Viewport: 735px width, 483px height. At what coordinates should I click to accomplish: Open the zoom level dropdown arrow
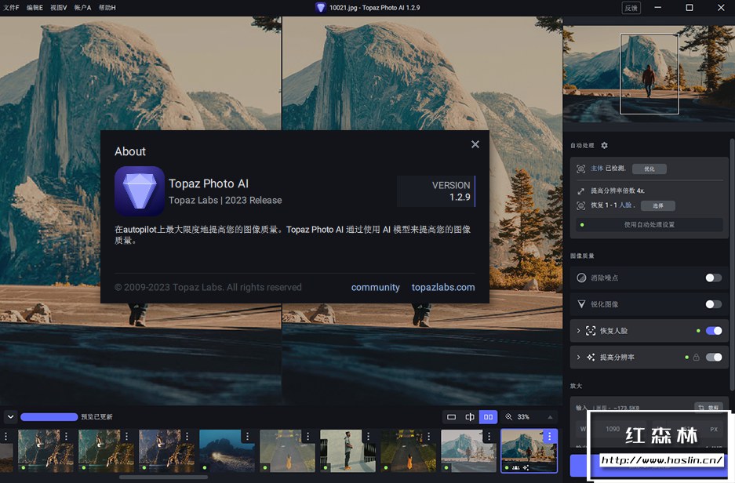(550, 417)
